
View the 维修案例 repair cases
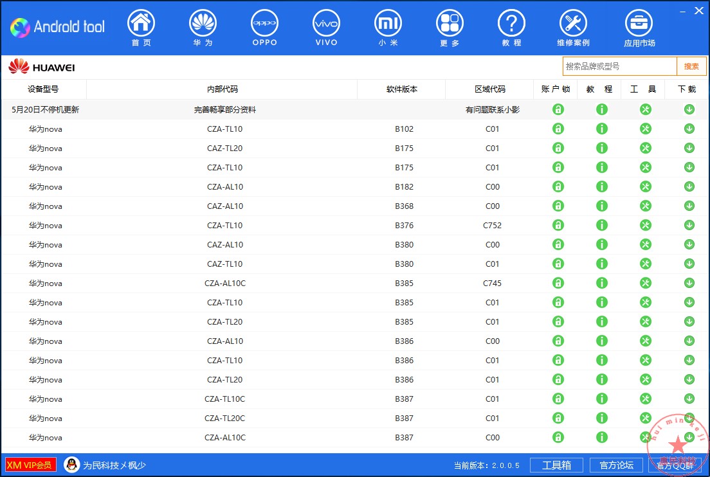click(573, 27)
